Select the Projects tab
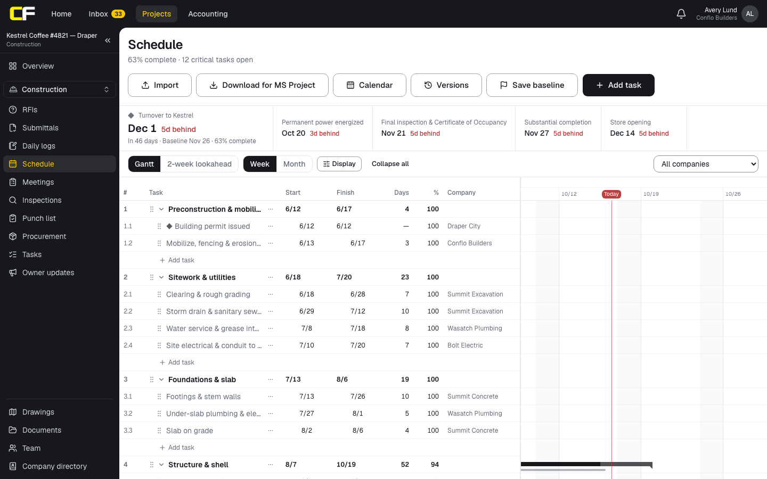The width and height of the screenshot is (767, 479). [x=157, y=14]
